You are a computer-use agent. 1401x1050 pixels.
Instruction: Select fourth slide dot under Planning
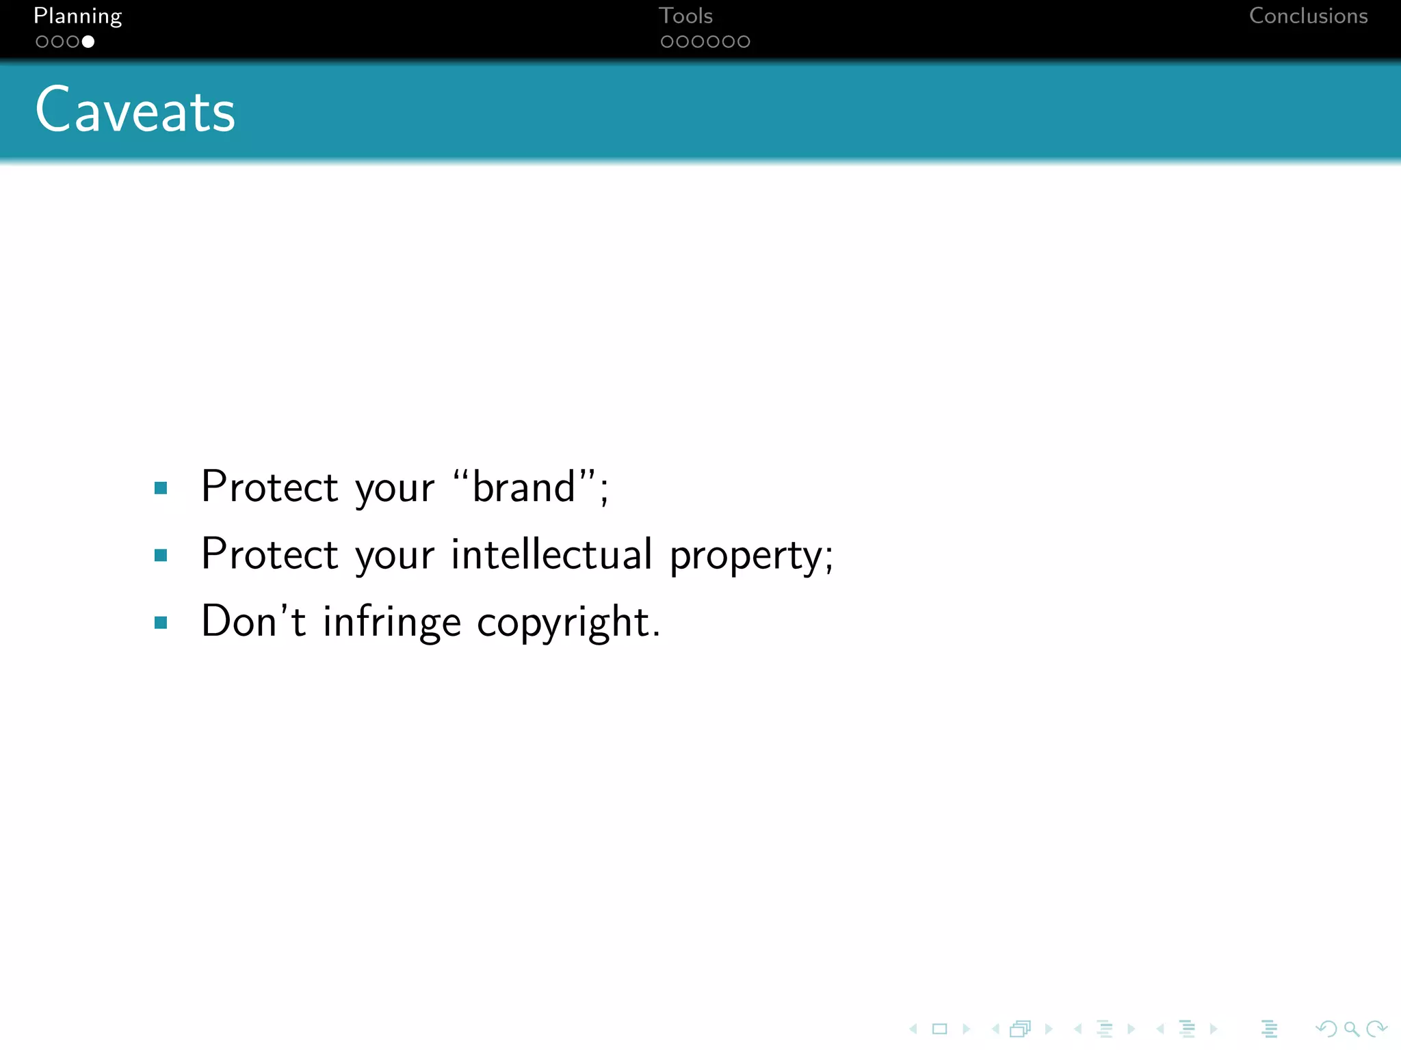point(88,42)
